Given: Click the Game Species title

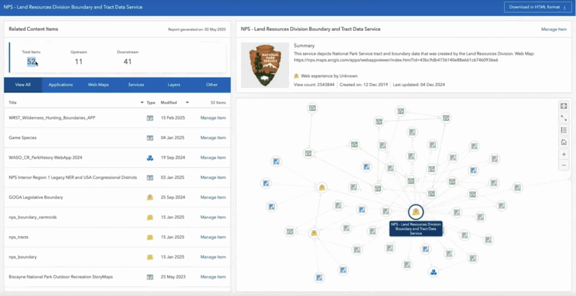Looking at the screenshot, I should (22, 138).
